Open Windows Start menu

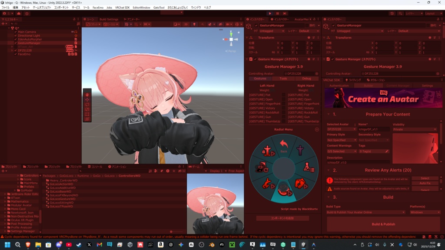click(7, 245)
